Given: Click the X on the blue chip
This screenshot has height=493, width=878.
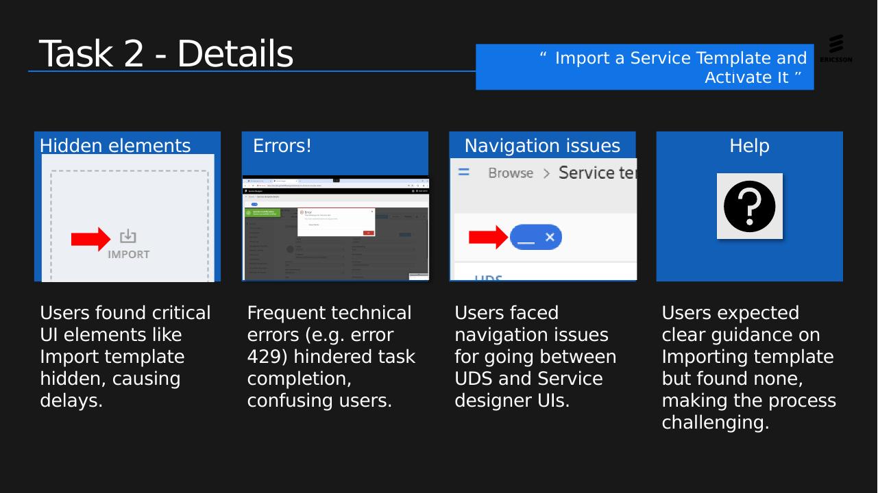Looking at the screenshot, I should tap(550, 238).
